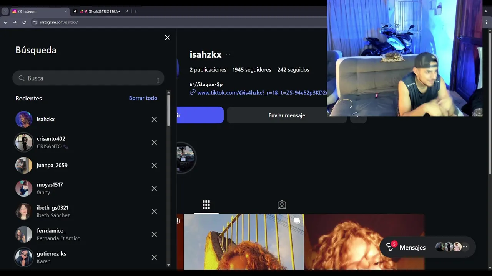492x276 pixels.
Task: Select moyas1517 username in recents
Action: [50, 185]
